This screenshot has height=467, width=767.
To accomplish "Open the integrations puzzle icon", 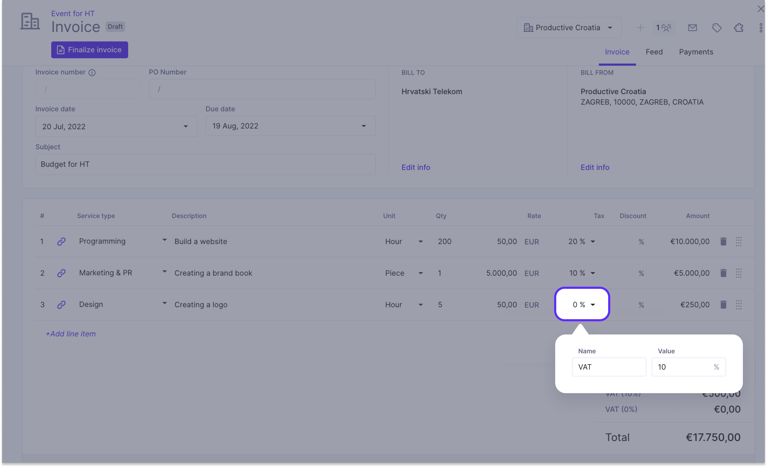I will 739,28.
